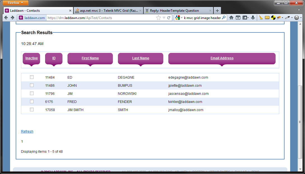Toggle Inactive checkbox for ED DEGAGNE
This screenshot has width=305, height=174.
32,77
